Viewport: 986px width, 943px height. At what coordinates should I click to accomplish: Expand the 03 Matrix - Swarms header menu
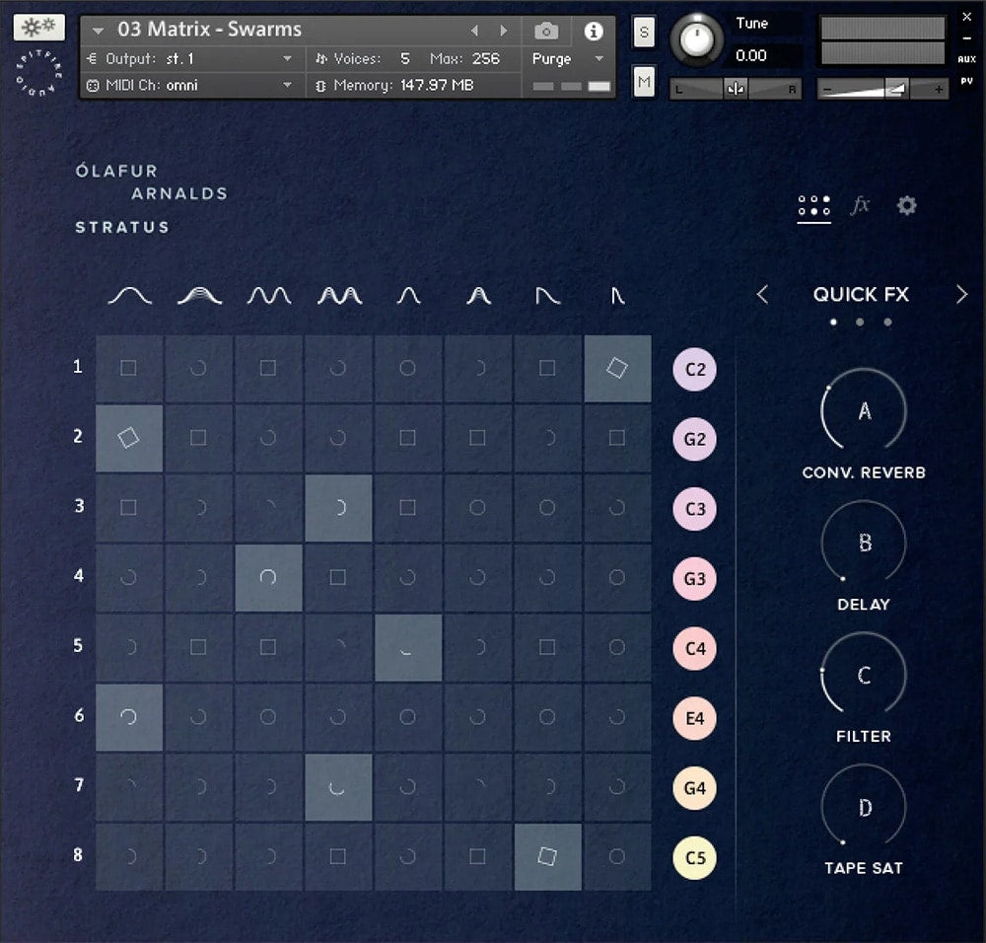pyautogui.click(x=96, y=31)
